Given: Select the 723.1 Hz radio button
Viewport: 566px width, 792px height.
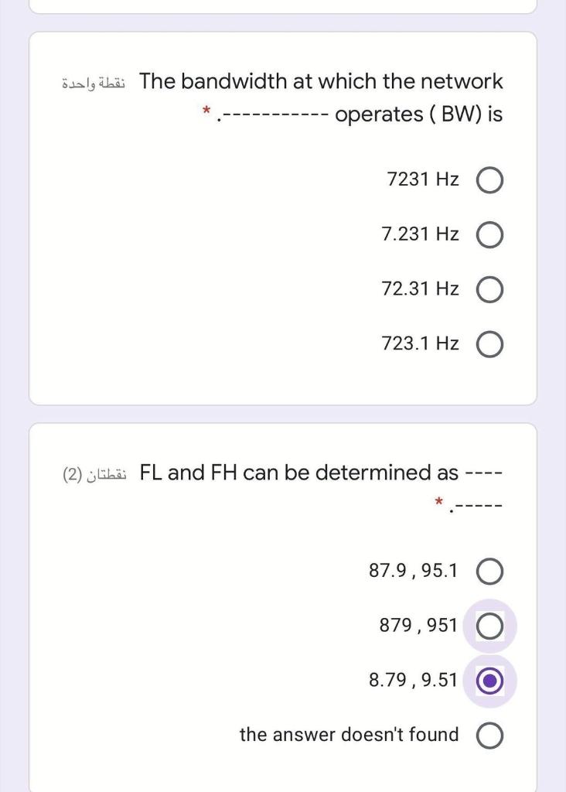Looking at the screenshot, I should click(490, 343).
